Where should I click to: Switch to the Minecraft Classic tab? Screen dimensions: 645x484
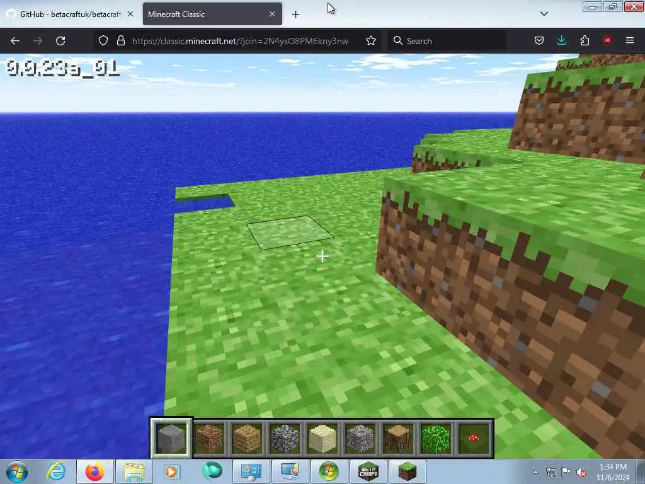tap(212, 14)
